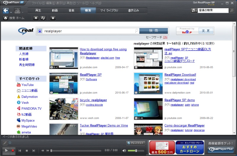The image size is (237, 156).
Task: Filter results to PANDORA.TV
Action: tap(31, 109)
